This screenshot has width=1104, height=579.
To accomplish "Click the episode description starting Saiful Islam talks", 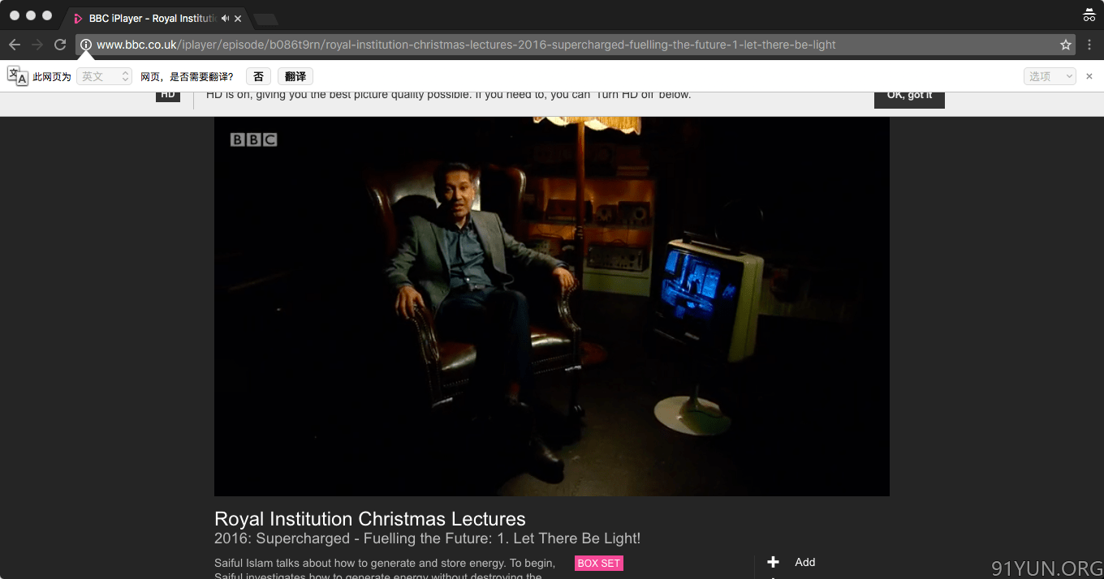I will (385, 569).
